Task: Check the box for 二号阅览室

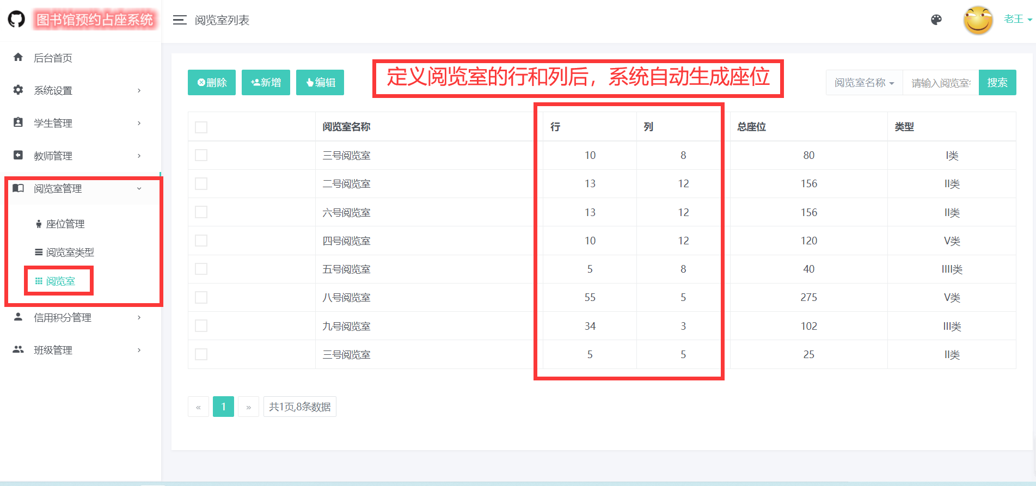Action: 201,184
